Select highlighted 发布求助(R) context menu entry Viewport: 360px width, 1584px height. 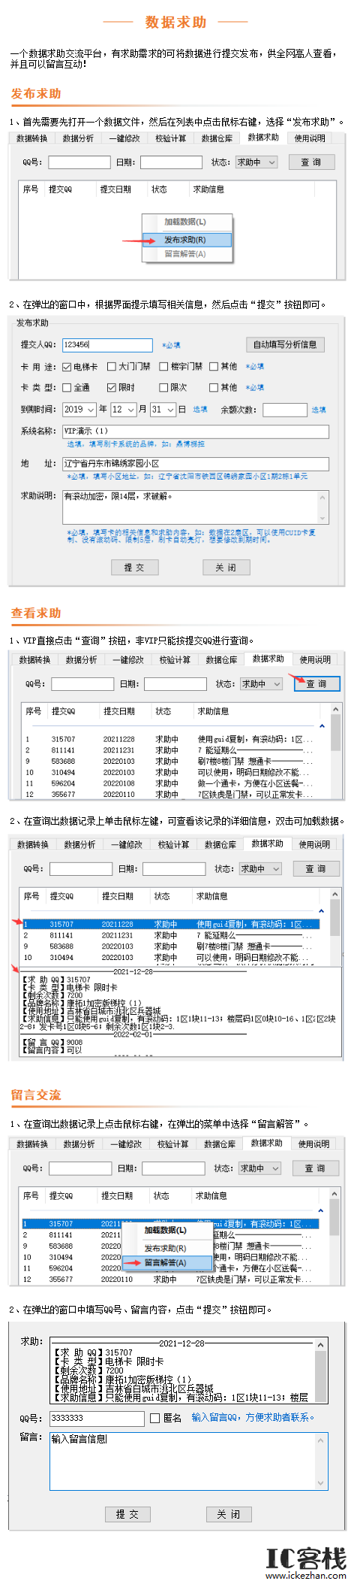(x=187, y=240)
